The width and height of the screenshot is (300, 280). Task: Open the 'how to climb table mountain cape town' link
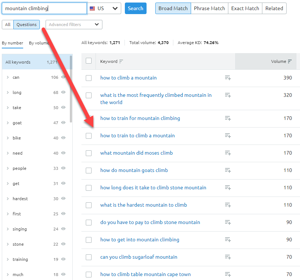(145, 274)
